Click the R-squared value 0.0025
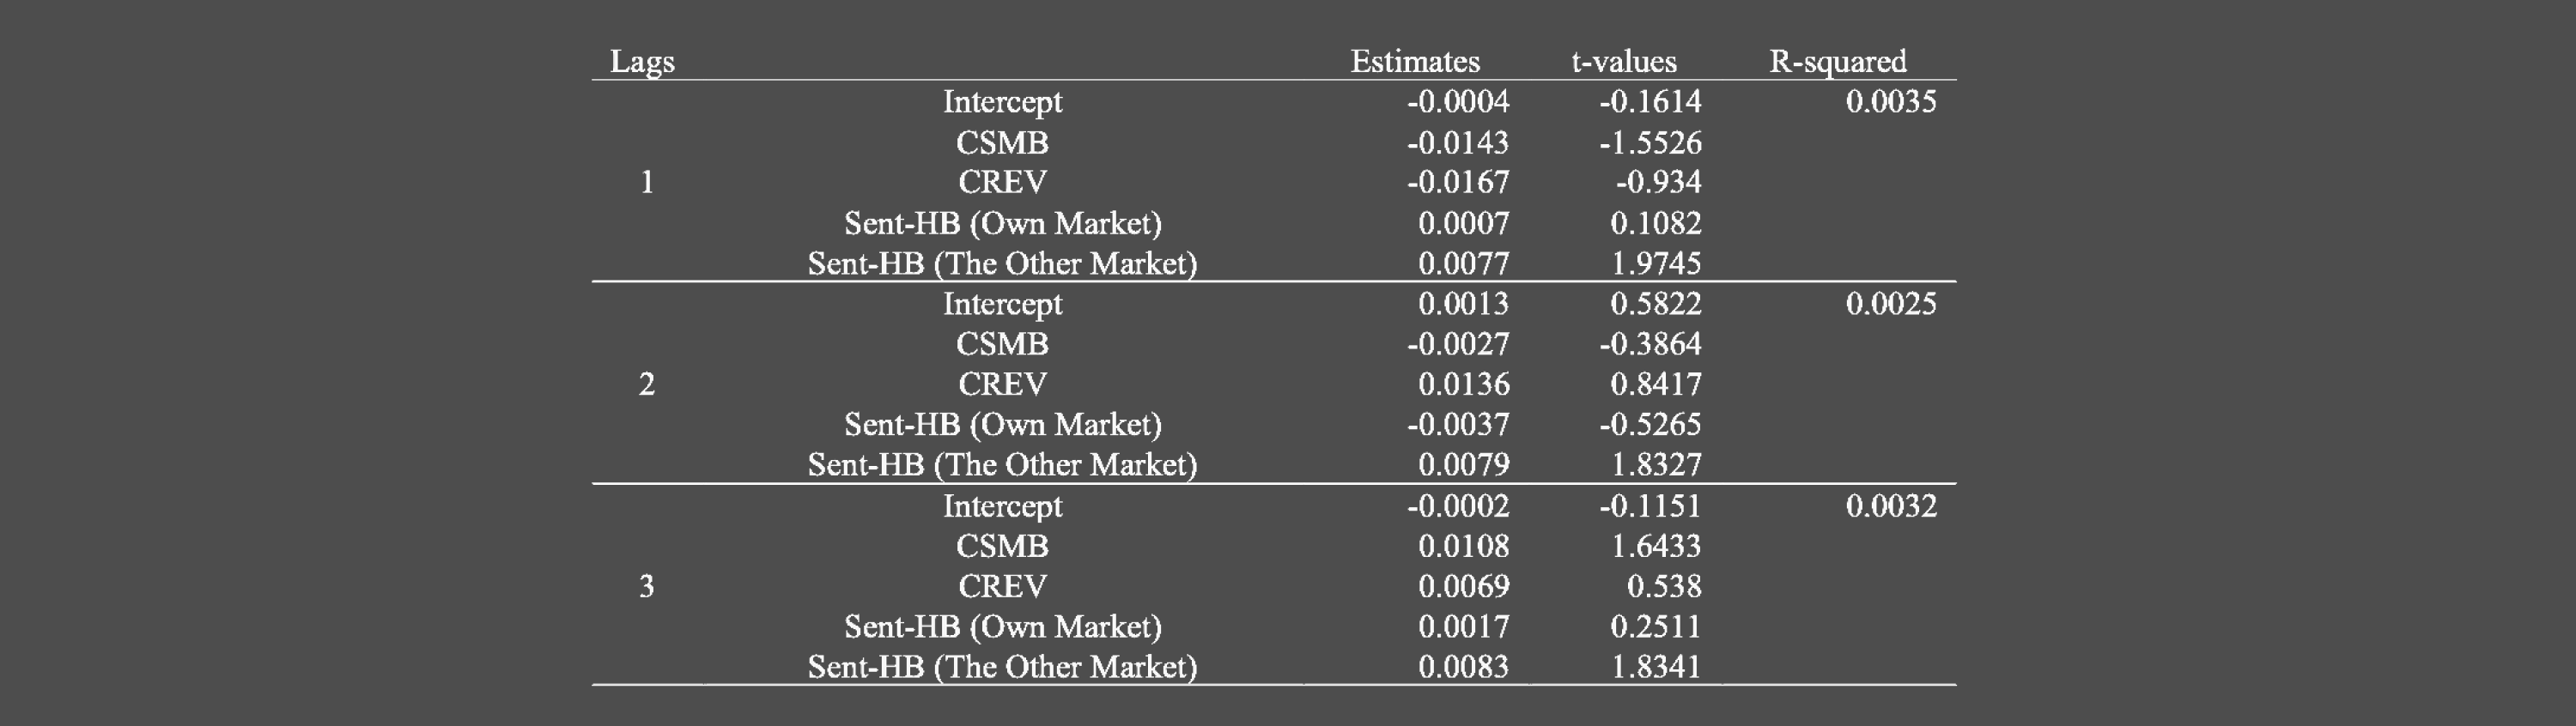This screenshot has height=726, width=2576. coord(1890,304)
